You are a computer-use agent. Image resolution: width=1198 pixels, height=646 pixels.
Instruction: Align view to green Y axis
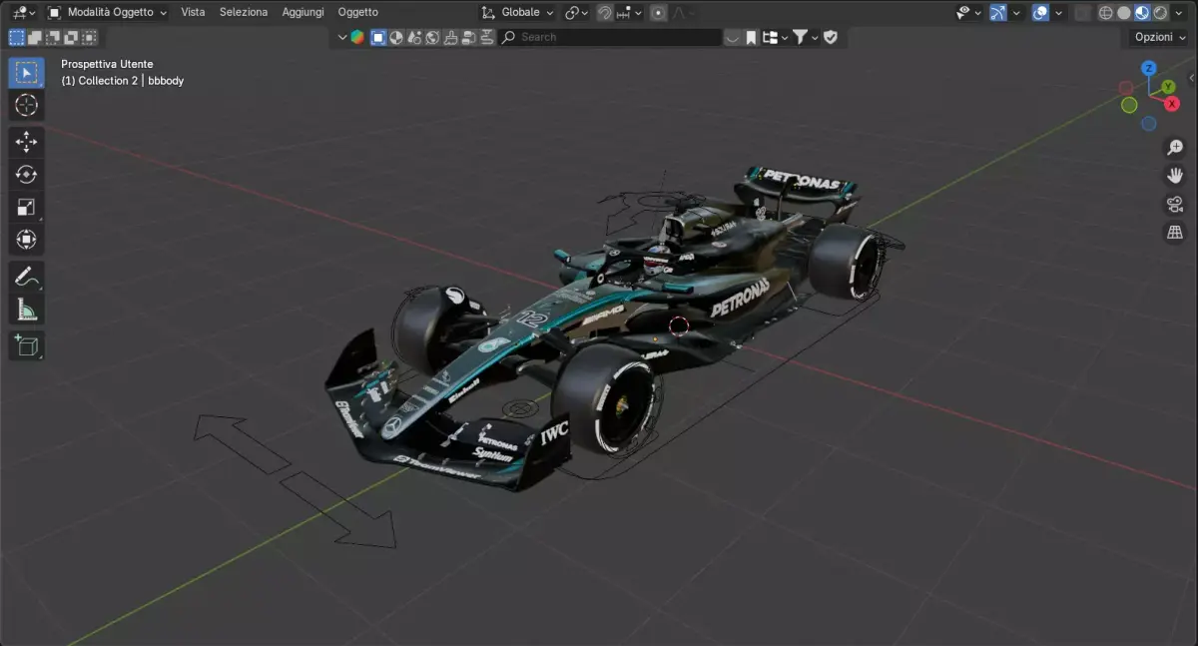point(1167,87)
